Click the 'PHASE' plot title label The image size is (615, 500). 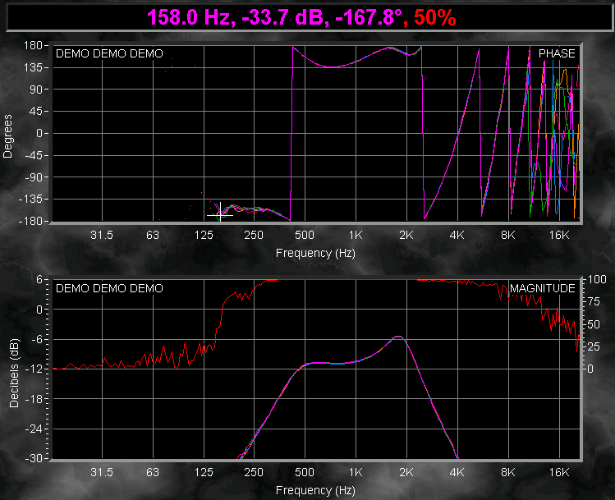tap(557, 53)
